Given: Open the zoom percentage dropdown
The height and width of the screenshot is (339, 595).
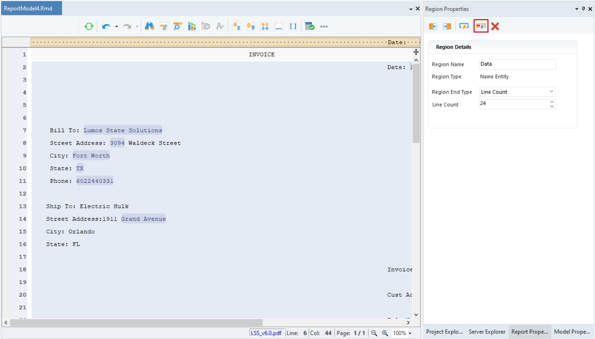Looking at the screenshot, I should tap(410, 333).
